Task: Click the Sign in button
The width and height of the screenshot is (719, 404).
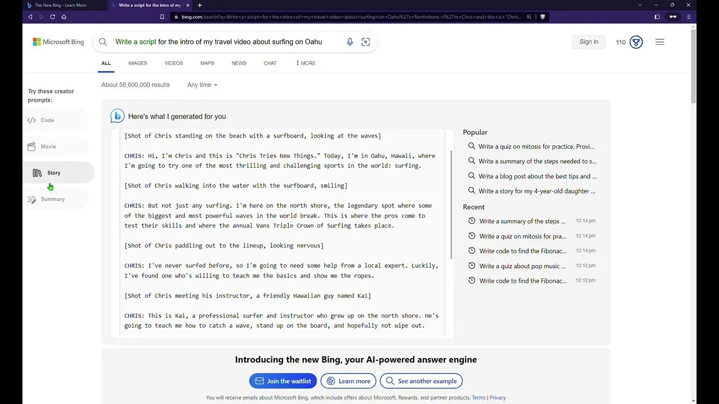Action: (589, 42)
